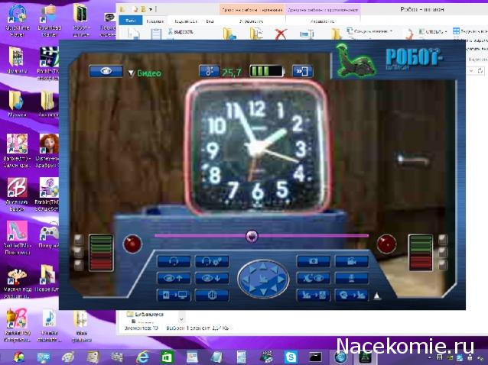The image size is (488, 365).
Task: Open Internet Explorer from the taskbar
Action: pyautogui.click(x=142, y=357)
